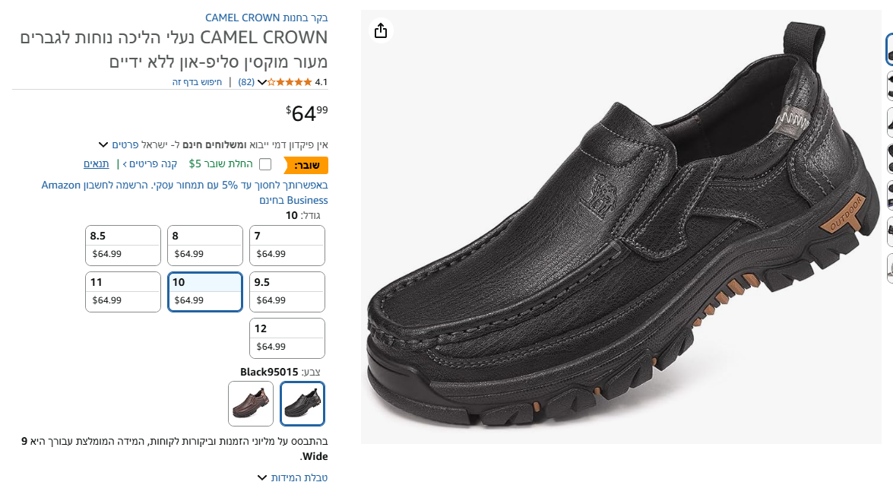Pick size 12 option
The height and width of the screenshot is (482, 893).
point(287,338)
